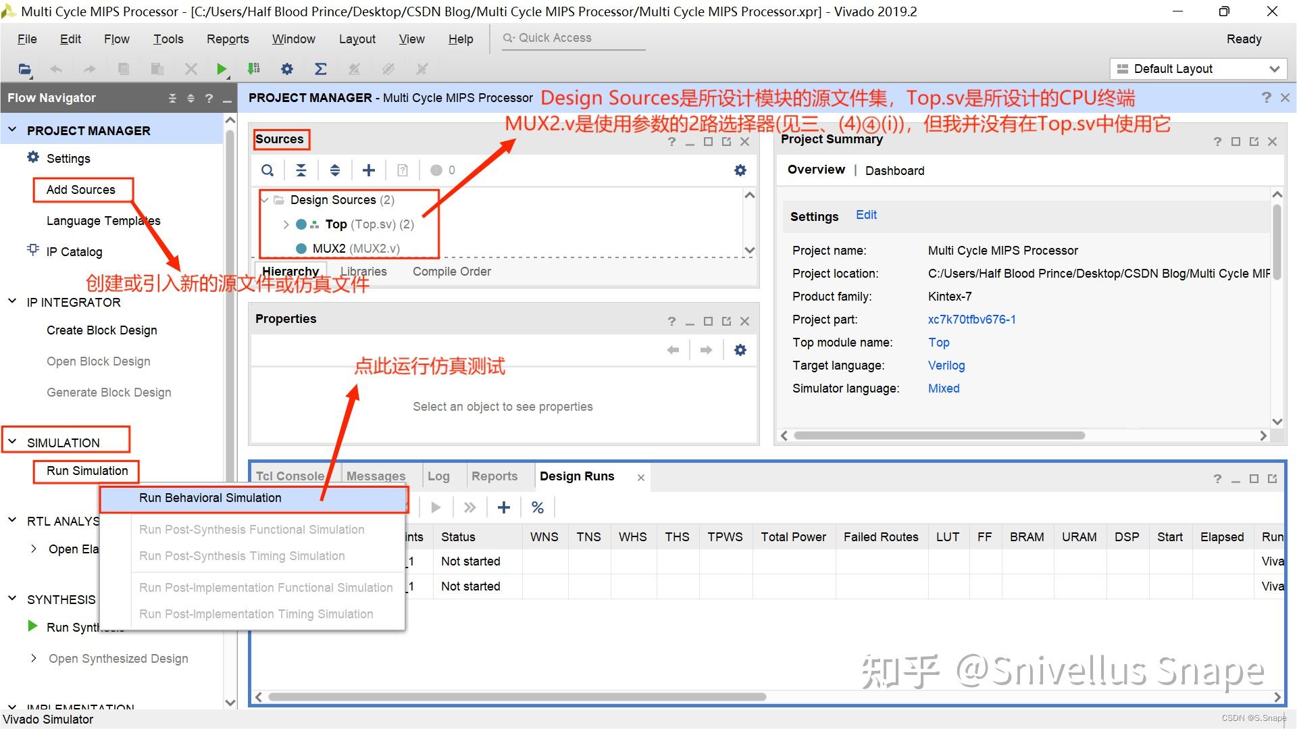Add sources with the plus icon in Sources
Screen dimensions: 1297x729
click(369, 170)
